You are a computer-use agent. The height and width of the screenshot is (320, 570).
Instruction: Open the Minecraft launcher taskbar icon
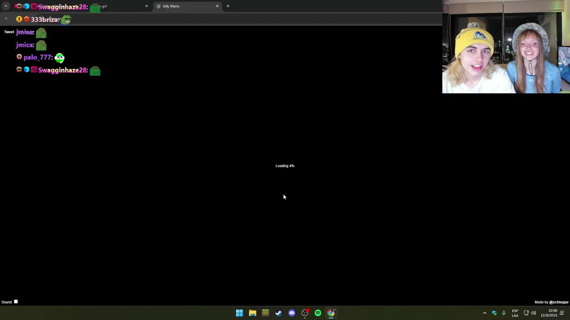[x=265, y=313]
